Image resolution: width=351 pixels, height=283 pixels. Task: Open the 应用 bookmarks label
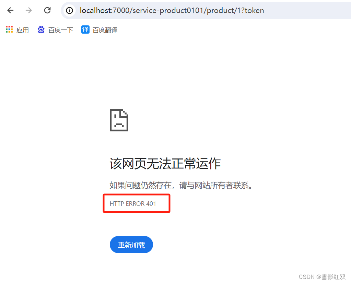pyautogui.click(x=22, y=30)
